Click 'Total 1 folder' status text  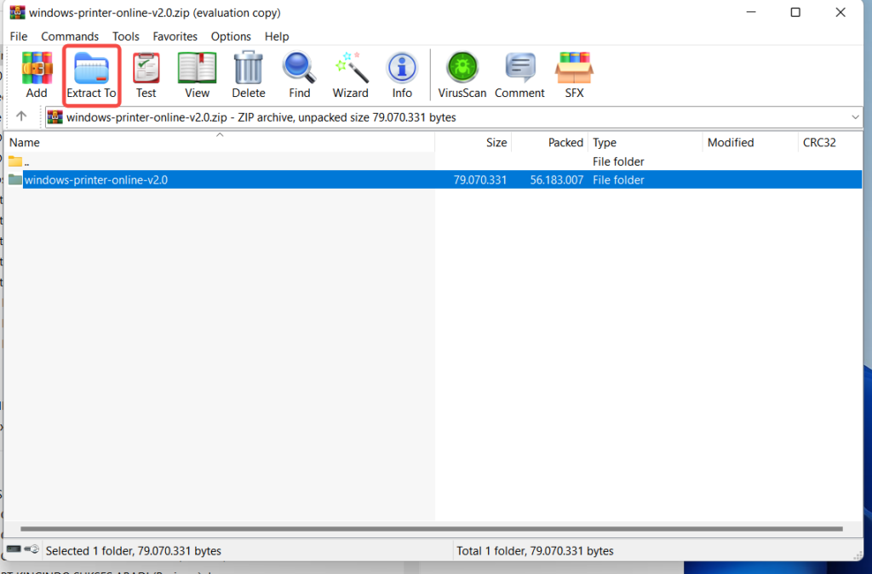535,551
